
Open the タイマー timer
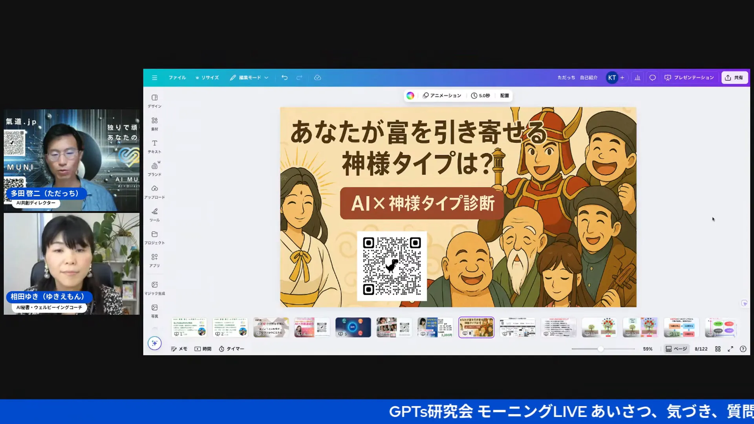(231, 349)
